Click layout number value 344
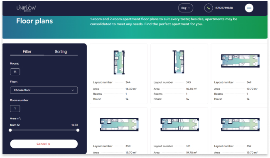270x158 pixels. tap(128, 82)
